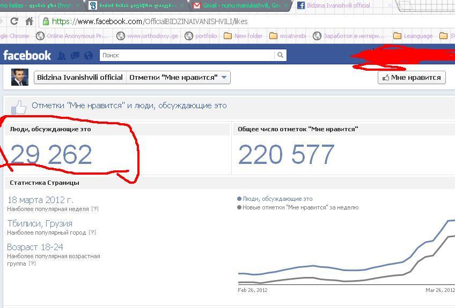Open the portfolio bookmark
455x308 pixels.
pyautogui.click(x=201, y=36)
